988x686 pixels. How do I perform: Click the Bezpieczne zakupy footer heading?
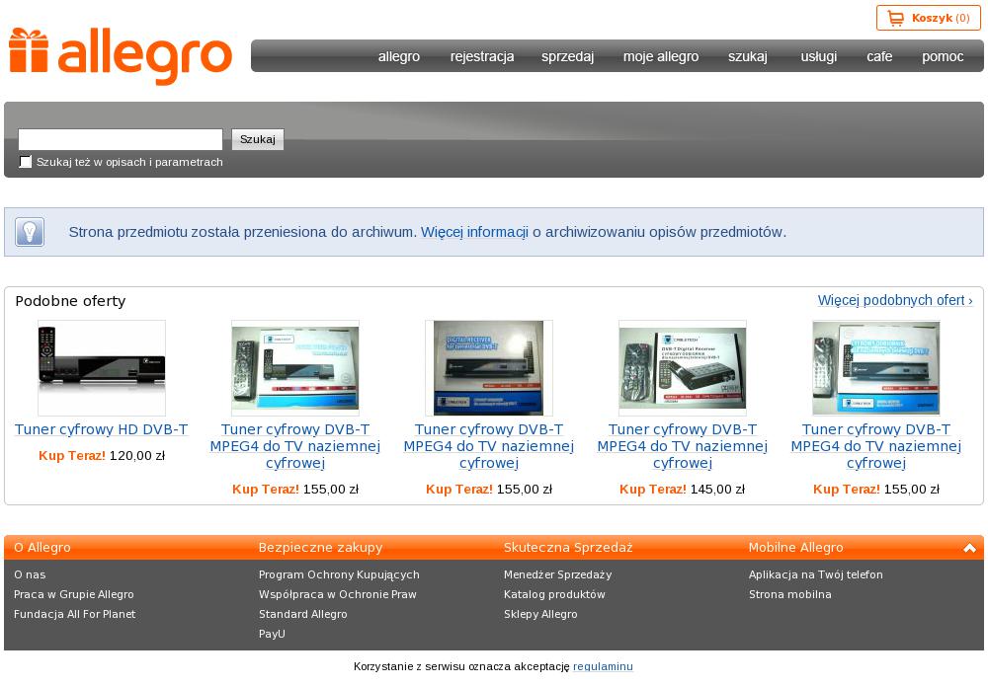pos(320,548)
